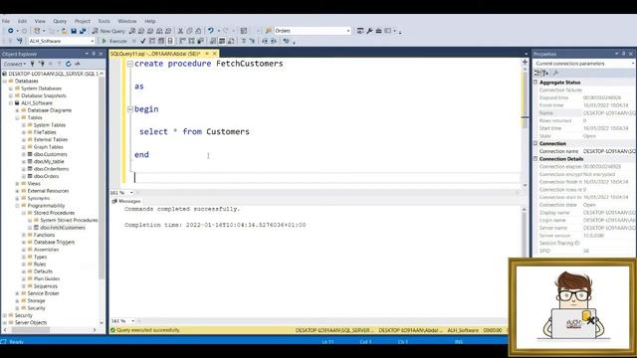Open the wrench Properties window icon

[369, 31]
